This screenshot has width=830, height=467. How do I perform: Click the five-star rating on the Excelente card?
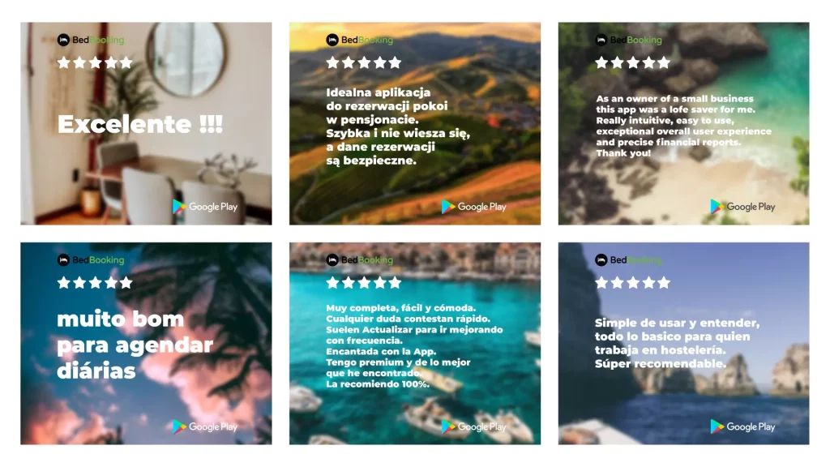coord(95,63)
